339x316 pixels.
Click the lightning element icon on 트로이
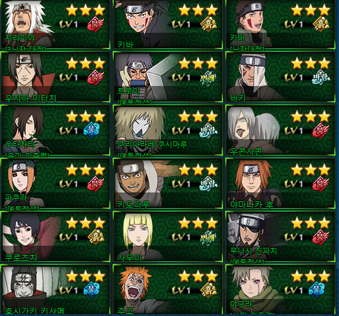(208, 78)
